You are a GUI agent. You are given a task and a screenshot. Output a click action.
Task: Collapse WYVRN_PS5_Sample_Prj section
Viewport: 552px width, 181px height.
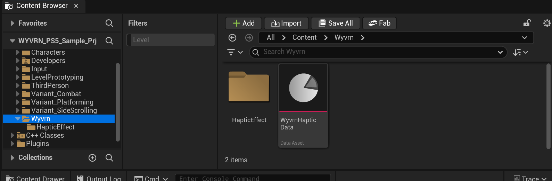[x=13, y=41]
